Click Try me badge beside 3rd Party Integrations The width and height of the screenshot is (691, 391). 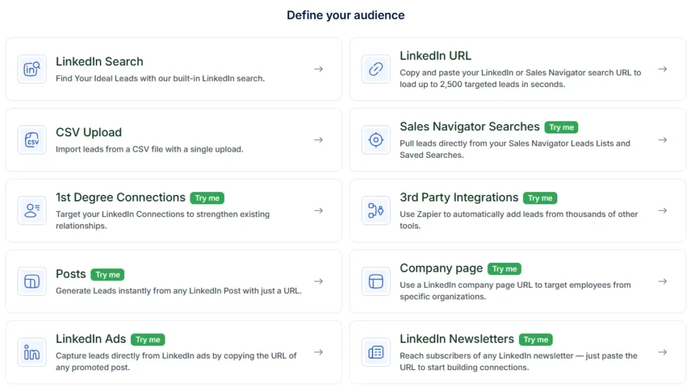coord(540,198)
